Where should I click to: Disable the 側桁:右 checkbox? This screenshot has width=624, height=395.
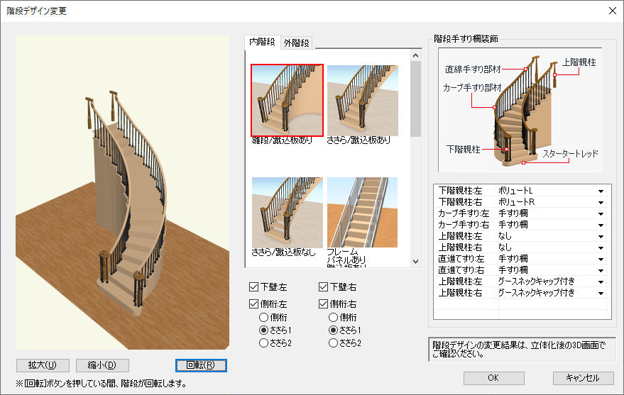click(x=324, y=304)
